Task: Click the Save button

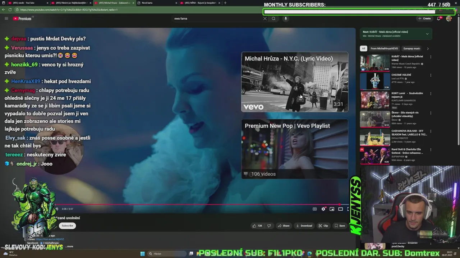Action: [x=340, y=226]
